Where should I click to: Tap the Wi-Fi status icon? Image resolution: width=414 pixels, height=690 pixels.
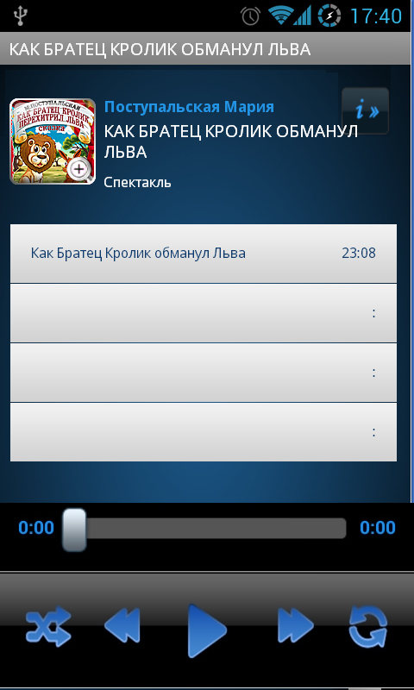[x=280, y=16]
